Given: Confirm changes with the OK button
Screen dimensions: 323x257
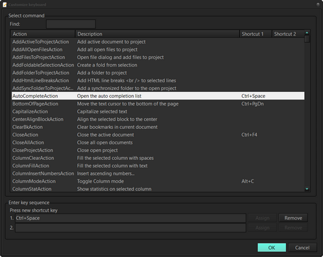Looking at the screenshot, I should tap(272, 247).
